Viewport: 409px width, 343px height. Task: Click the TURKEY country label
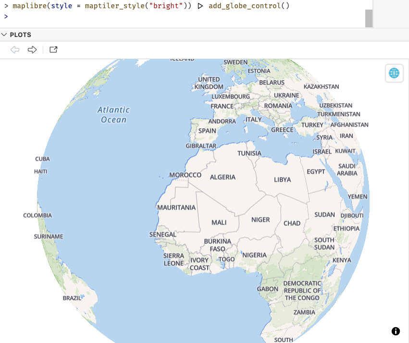[x=312, y=125]
